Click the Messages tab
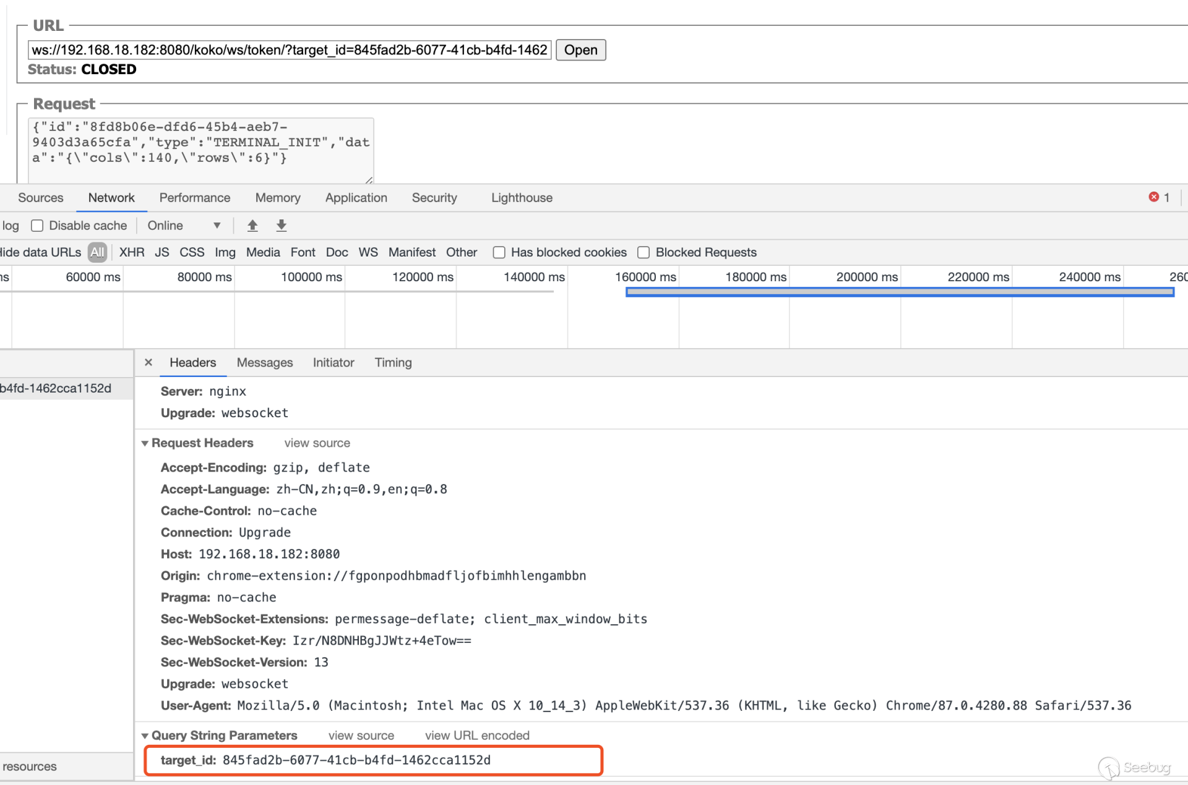Viewport: 1188px width, 785px height. 265,362
